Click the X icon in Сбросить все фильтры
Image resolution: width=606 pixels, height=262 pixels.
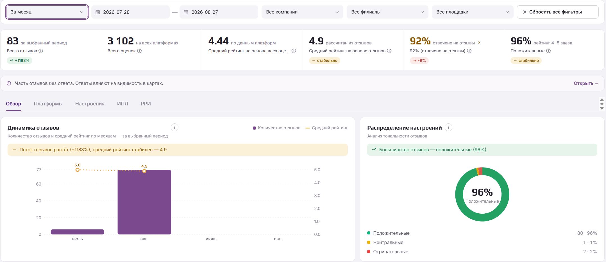click(x=525, y=12)
